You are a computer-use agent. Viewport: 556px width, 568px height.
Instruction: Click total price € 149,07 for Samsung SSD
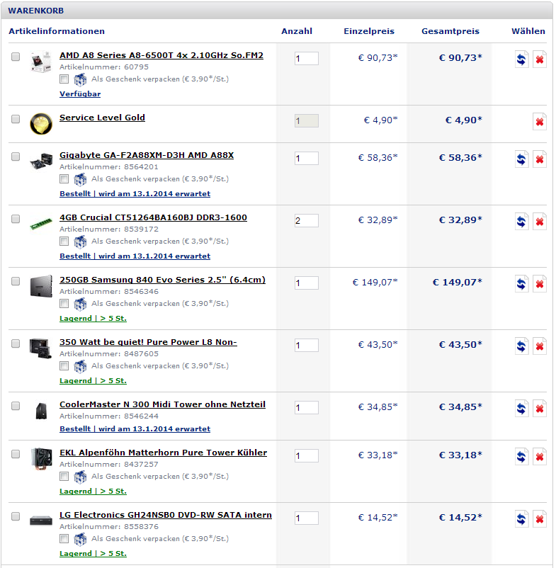coord(458,282)
